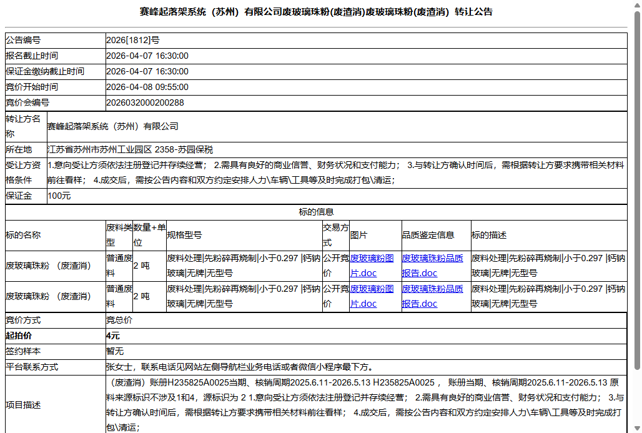This screenshot has width=642, height=433.
Task: Open 废玻璃粉图片.doc link in second 标的 row
Action: tap(372, 296)
